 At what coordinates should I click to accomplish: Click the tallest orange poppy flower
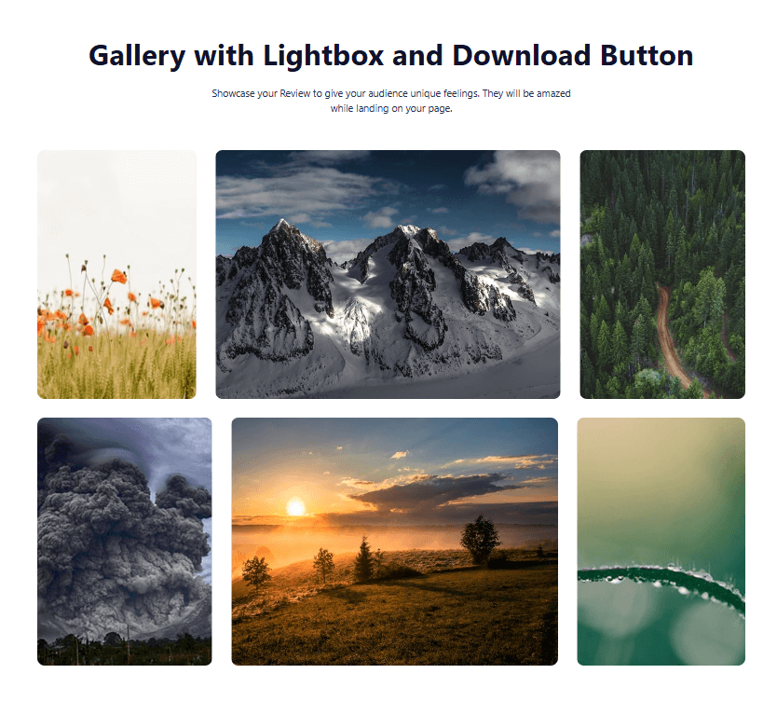[x=118, y=276]
